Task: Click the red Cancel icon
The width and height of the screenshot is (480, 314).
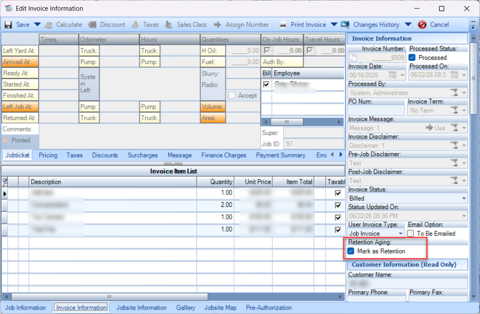Action: pos(422,24)
